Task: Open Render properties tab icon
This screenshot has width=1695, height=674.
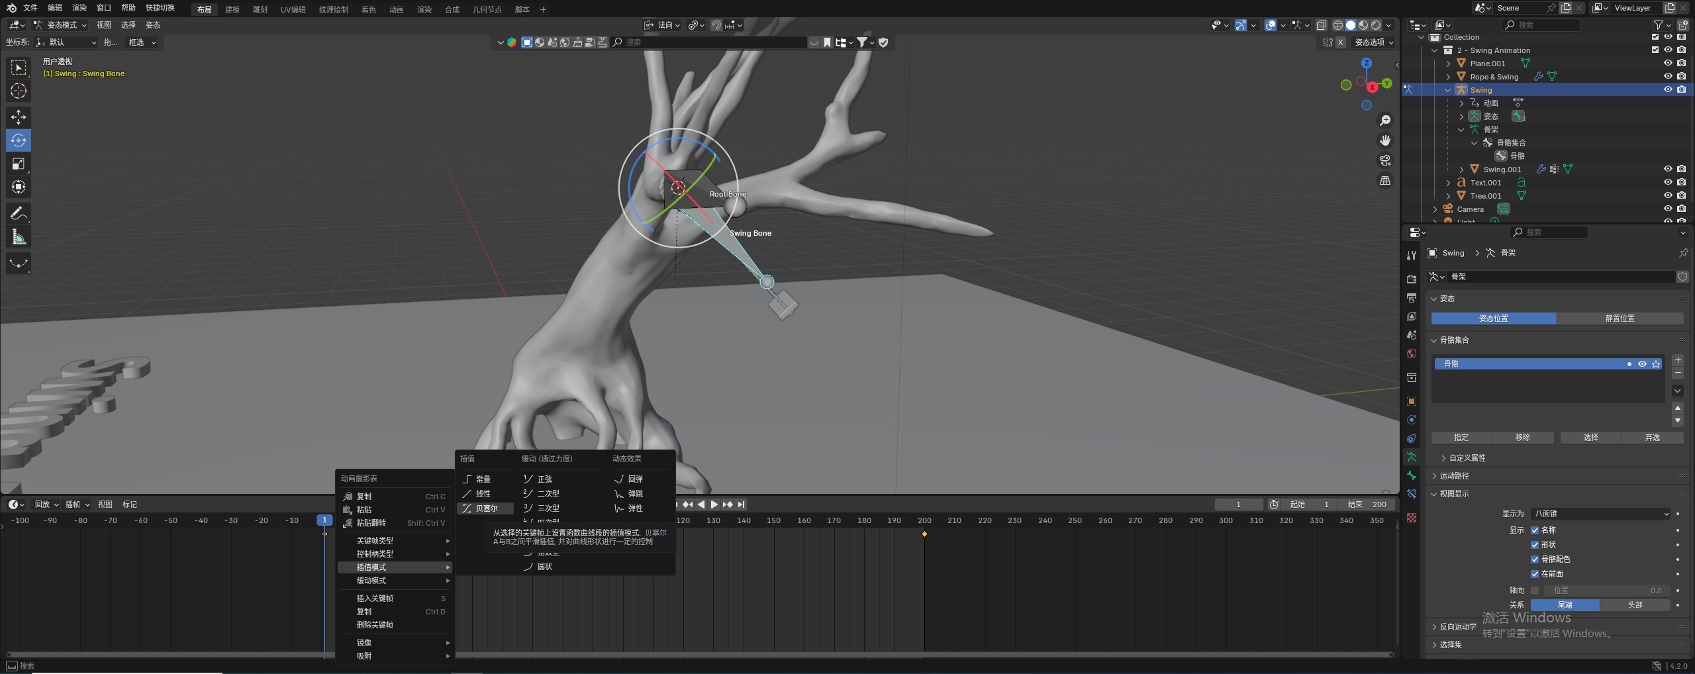Action: coord(1412,279)
